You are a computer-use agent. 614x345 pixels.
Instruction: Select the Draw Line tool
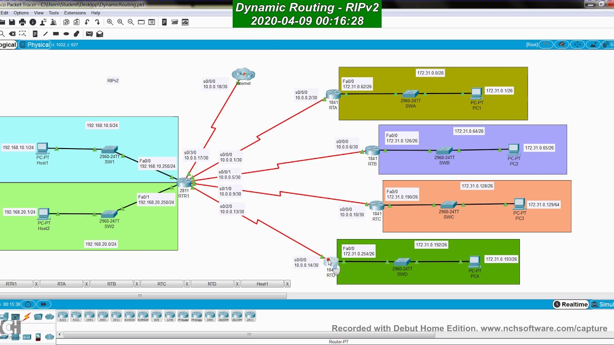(x=45, y=34)
